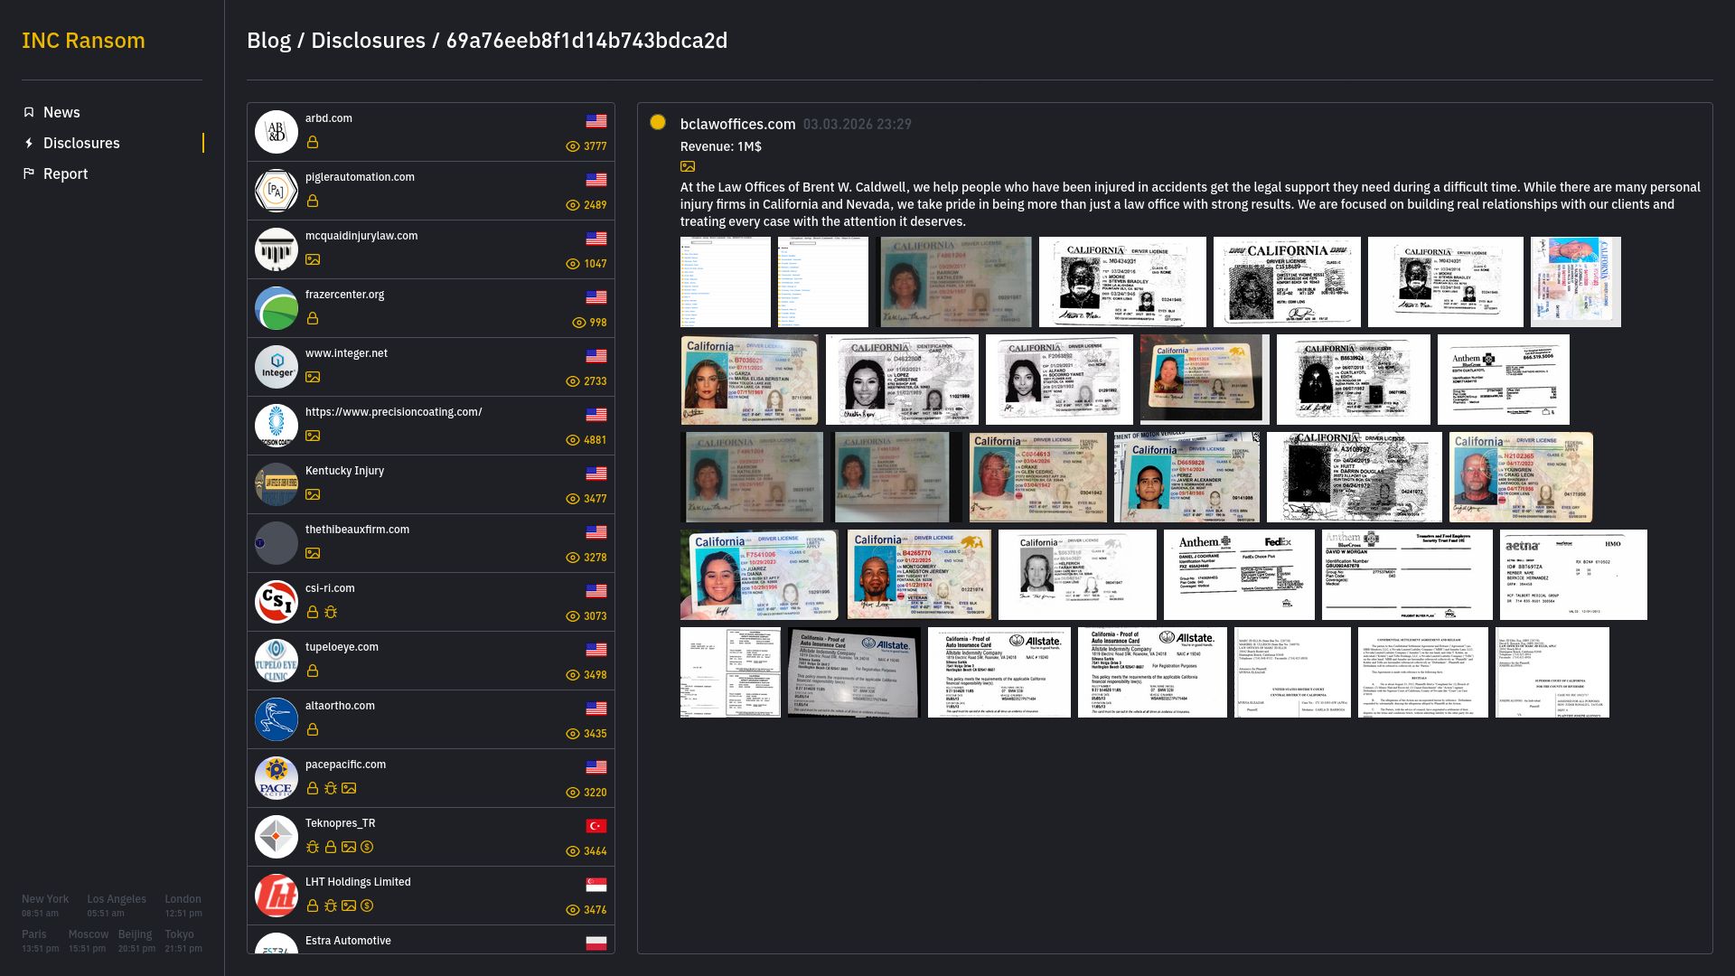The height and width of the screenshot is (976, 1735).
Task: Select the Report menu item
Action: pos(65,174)
